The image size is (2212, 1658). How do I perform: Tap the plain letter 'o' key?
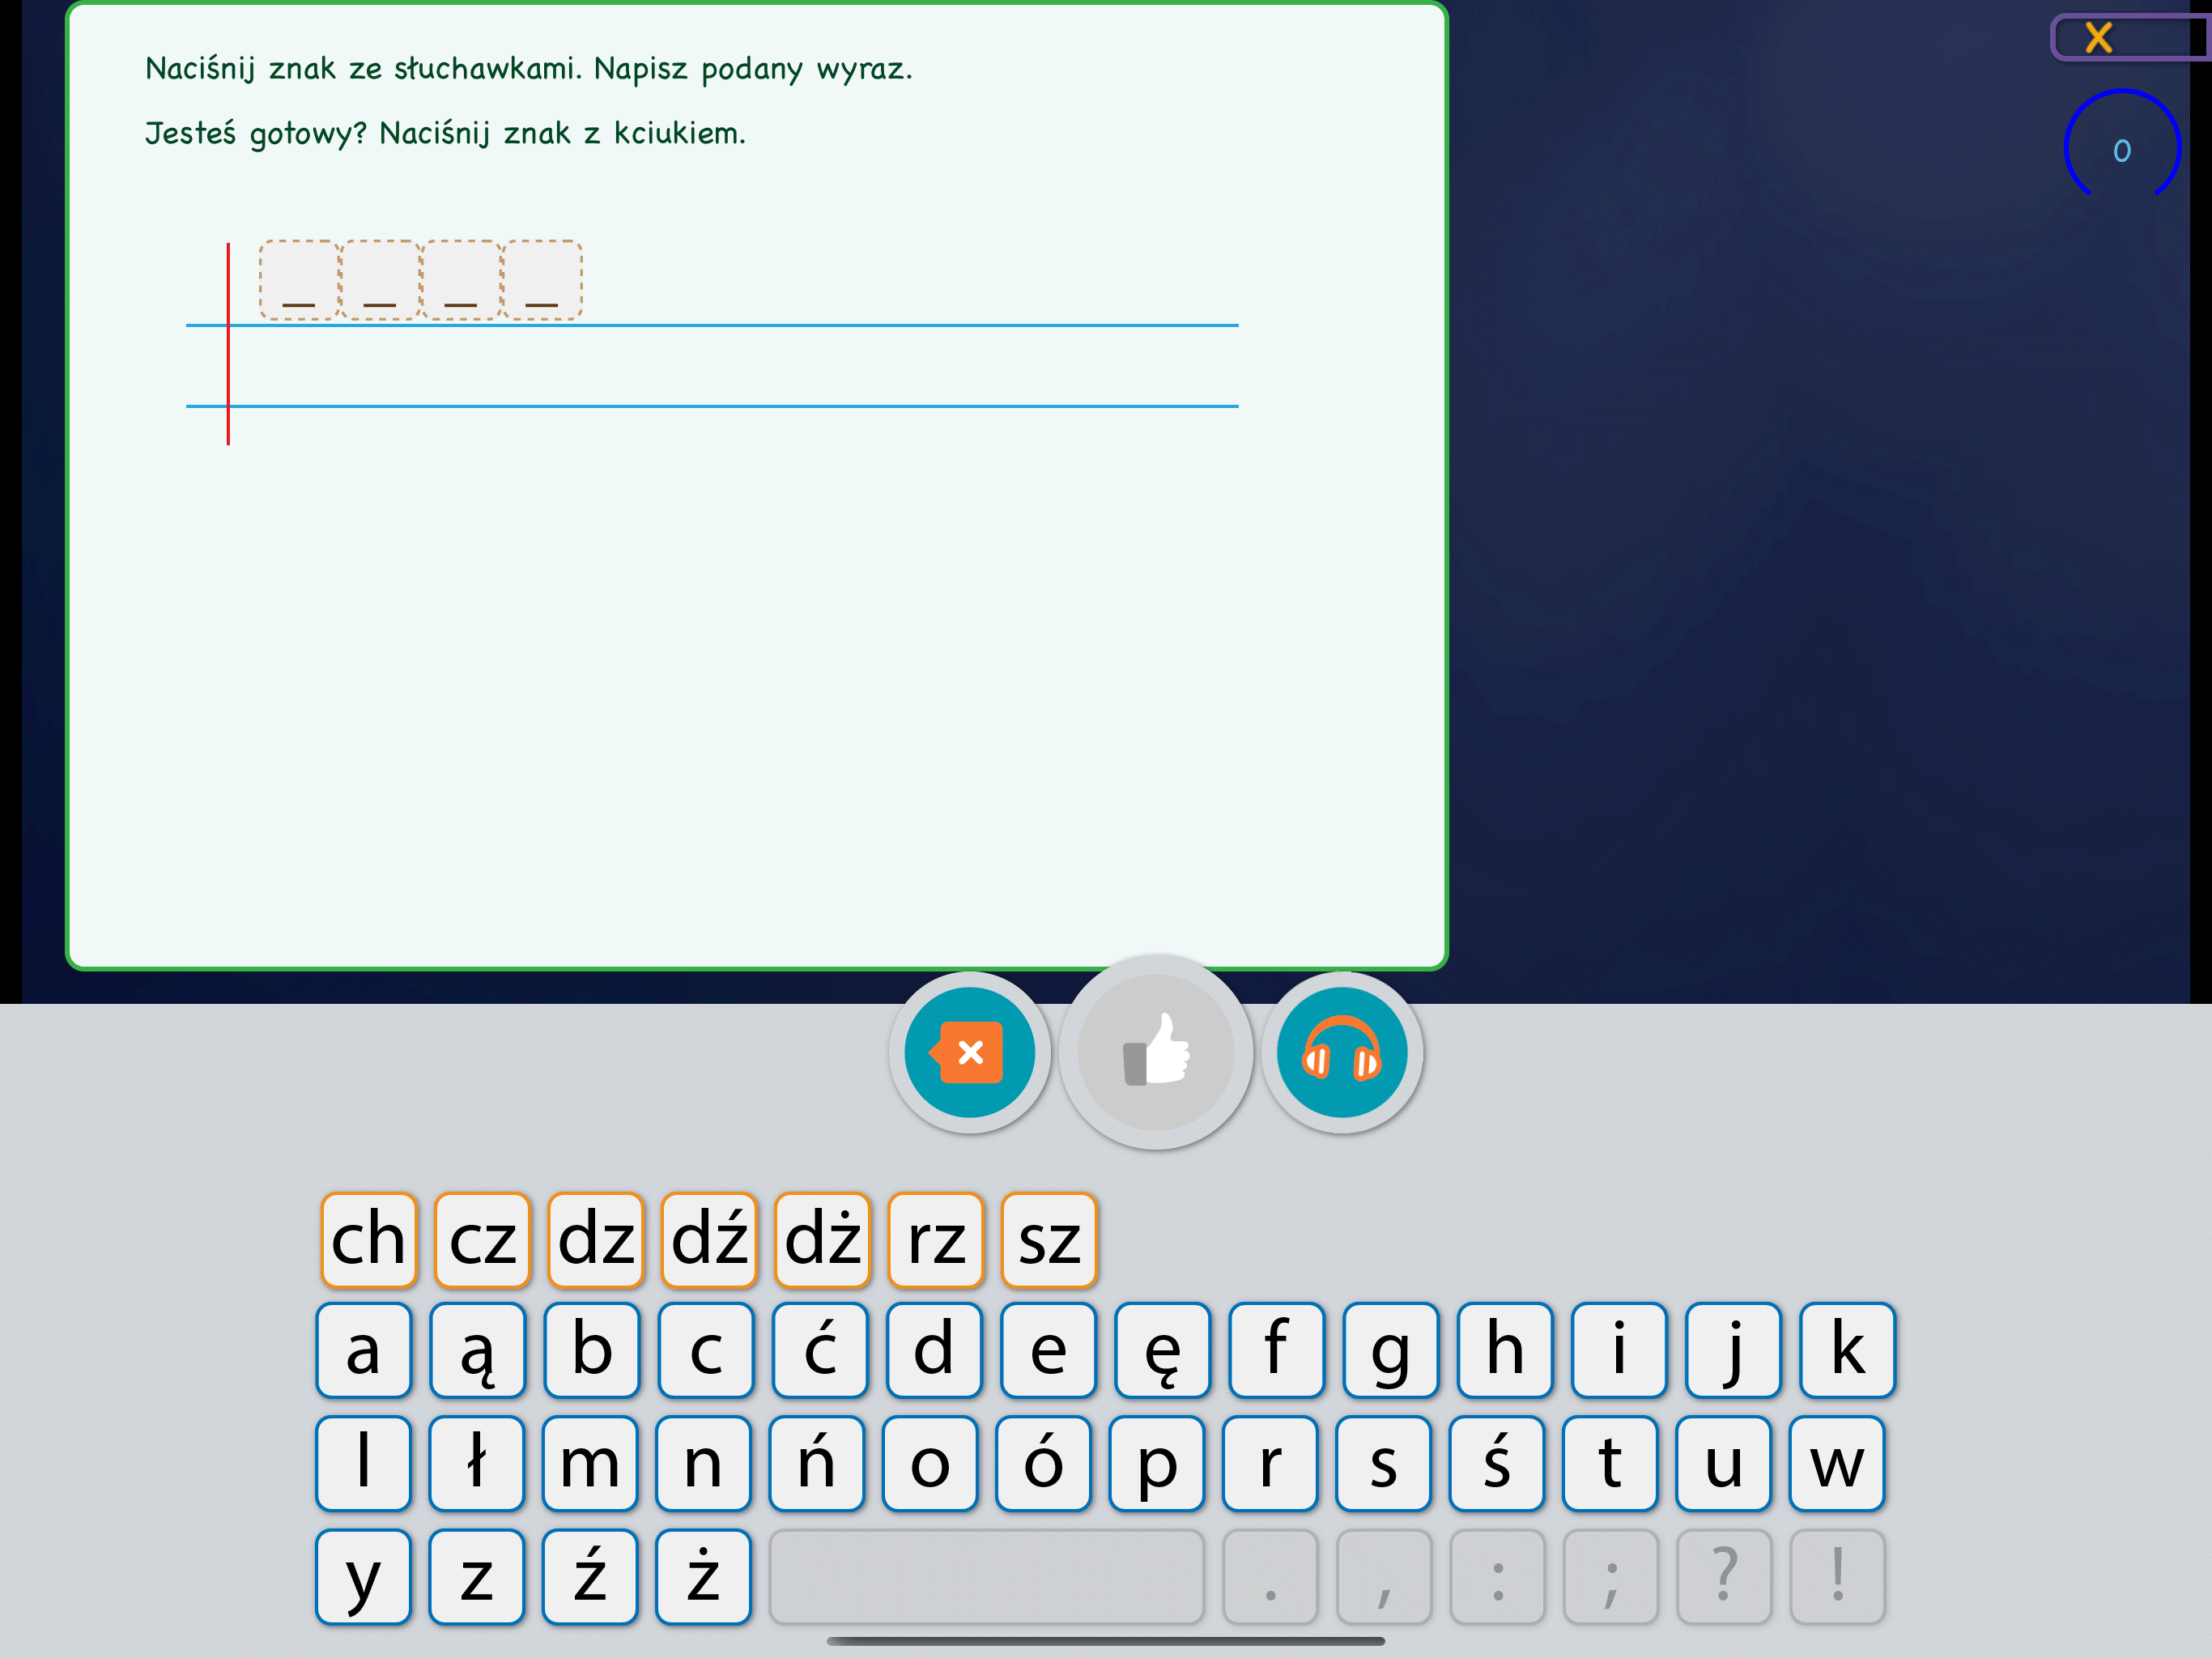pos(930,1463)
